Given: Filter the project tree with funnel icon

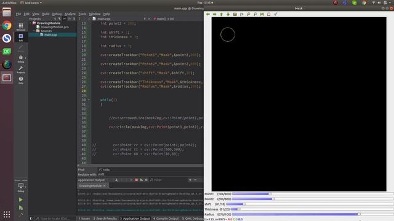Looking at the screenshot, I should click(60, 19).
